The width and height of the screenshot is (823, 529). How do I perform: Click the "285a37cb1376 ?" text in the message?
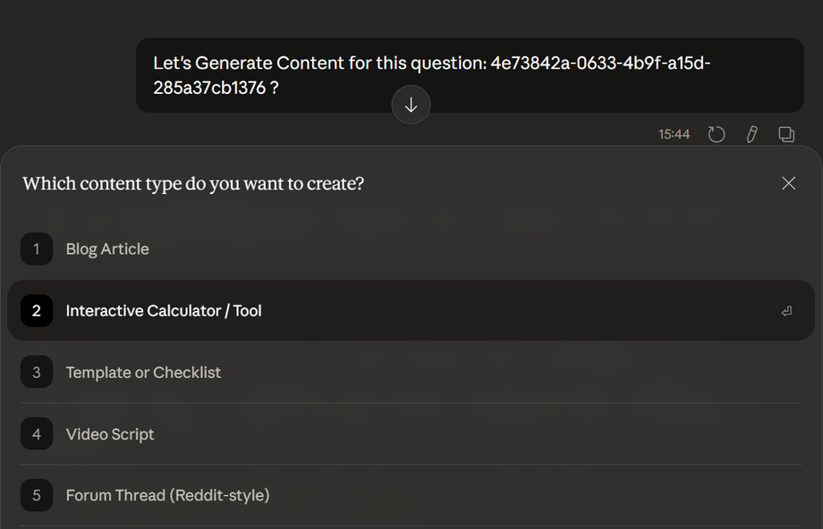point(216,88)
